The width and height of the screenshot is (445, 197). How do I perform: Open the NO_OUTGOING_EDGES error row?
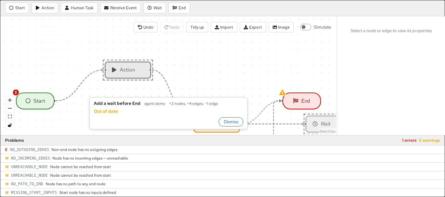coord(222,150)
